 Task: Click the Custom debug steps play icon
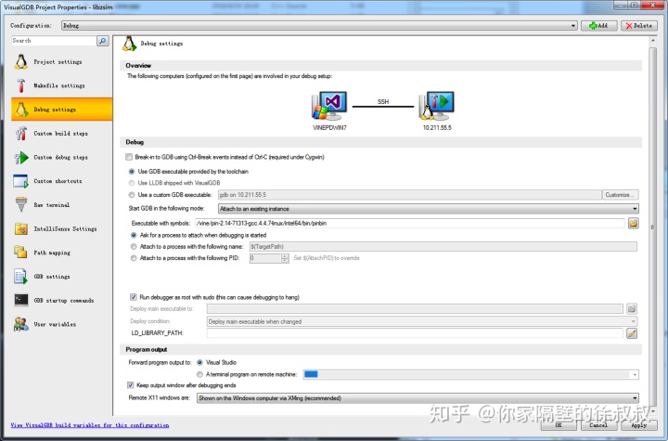pyautogui.click(x=20, y=158)
